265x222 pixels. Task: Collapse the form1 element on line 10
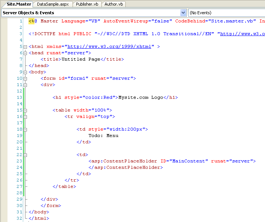pyautogui.click(x=25, y=79)
